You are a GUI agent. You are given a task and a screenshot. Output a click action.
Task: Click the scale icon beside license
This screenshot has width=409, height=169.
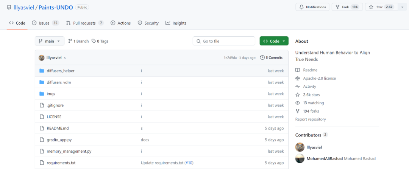tap(298, 78)
